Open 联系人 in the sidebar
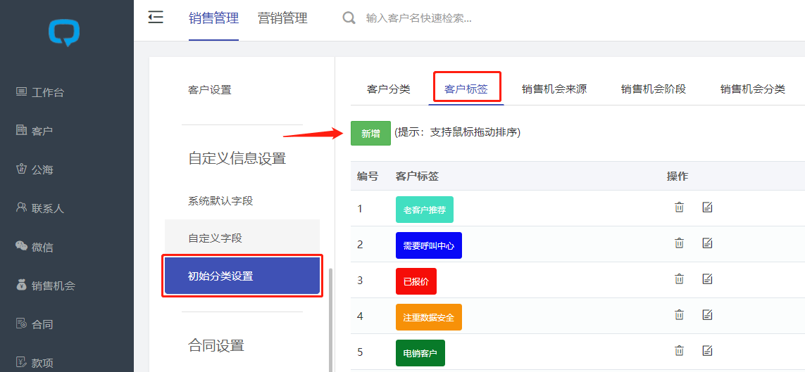Screen dimensions: 805x372 40,208
